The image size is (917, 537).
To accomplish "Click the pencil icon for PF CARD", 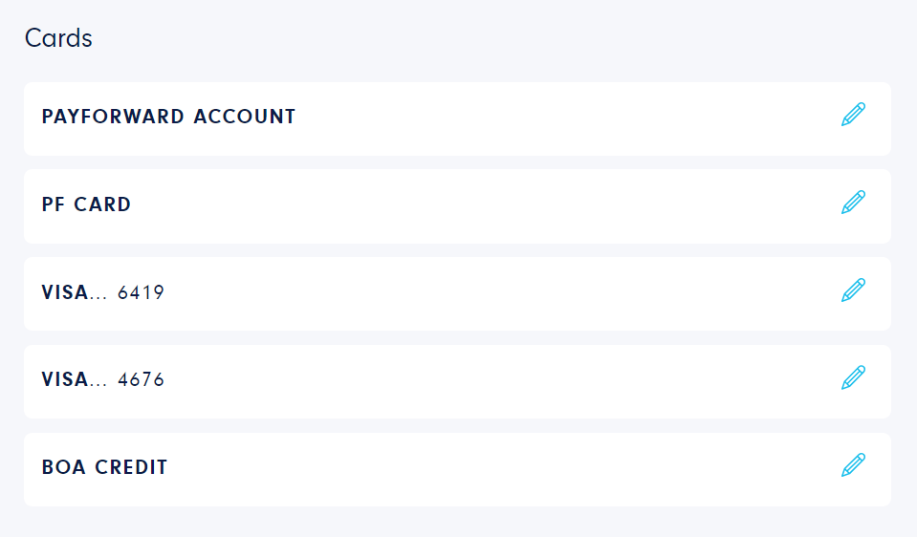I will pos(853,203).
